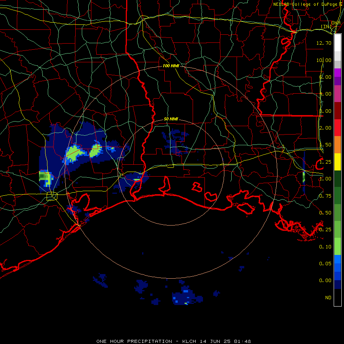Image resolution: width=344 pixels, height=344 pixels.
Task: Pick the bright red swatch beside 2.00
Action: (338, 128)
